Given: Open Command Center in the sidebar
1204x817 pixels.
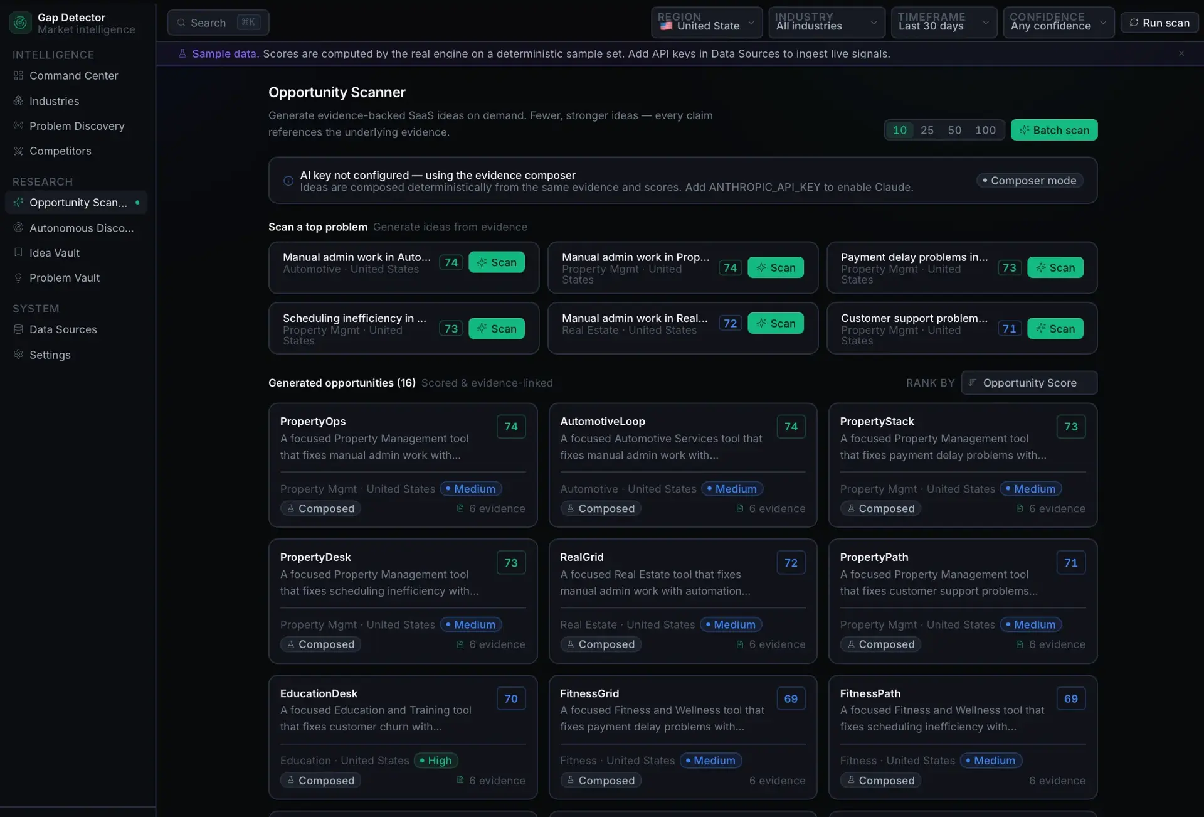Looking at the screenshot, I should (x=76, y=75).
